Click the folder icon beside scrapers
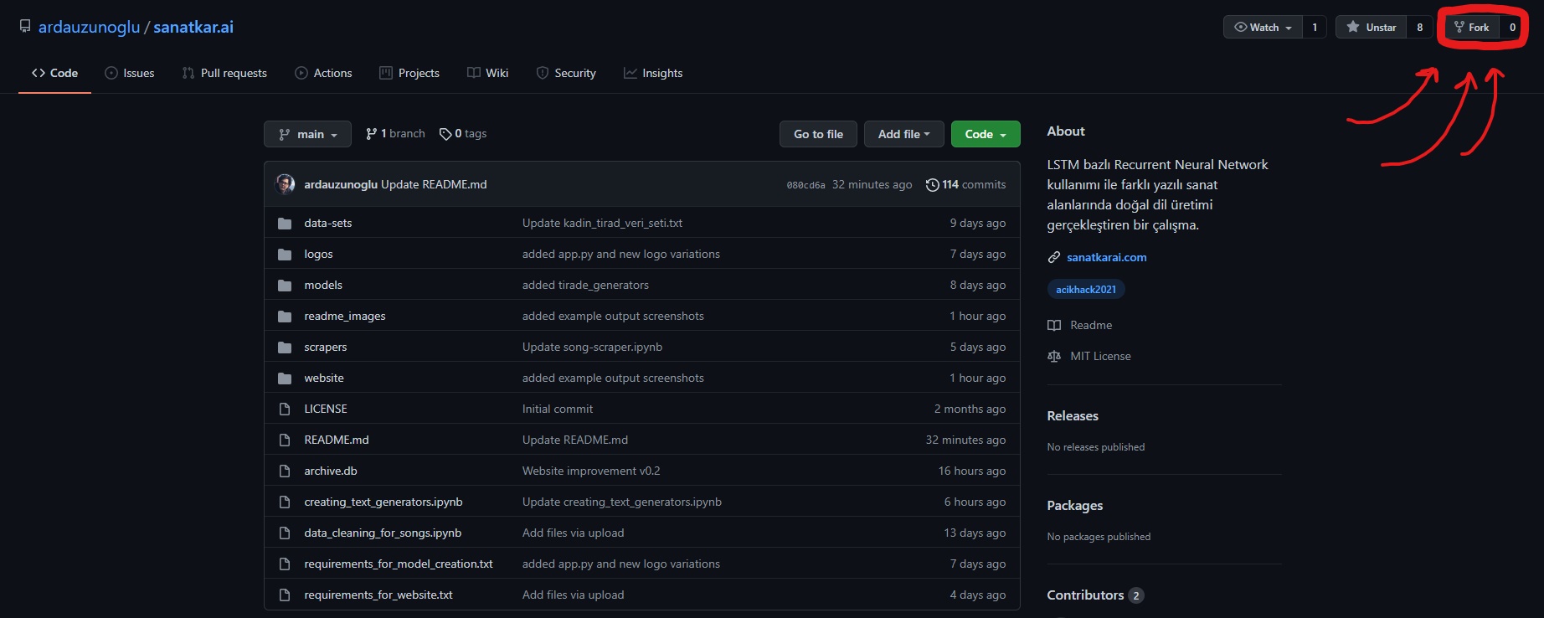Screen dimensions: 1544x618 [285, 348]
